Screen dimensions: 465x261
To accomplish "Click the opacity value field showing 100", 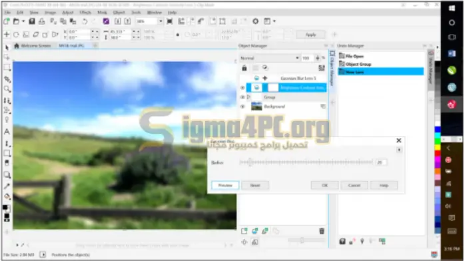I will pyautogui.click(x=307, y=58).
